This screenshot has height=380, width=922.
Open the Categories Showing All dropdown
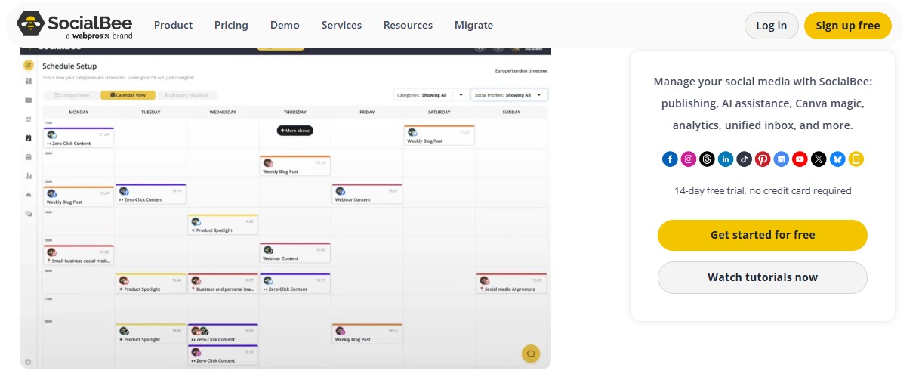point(430,95)
